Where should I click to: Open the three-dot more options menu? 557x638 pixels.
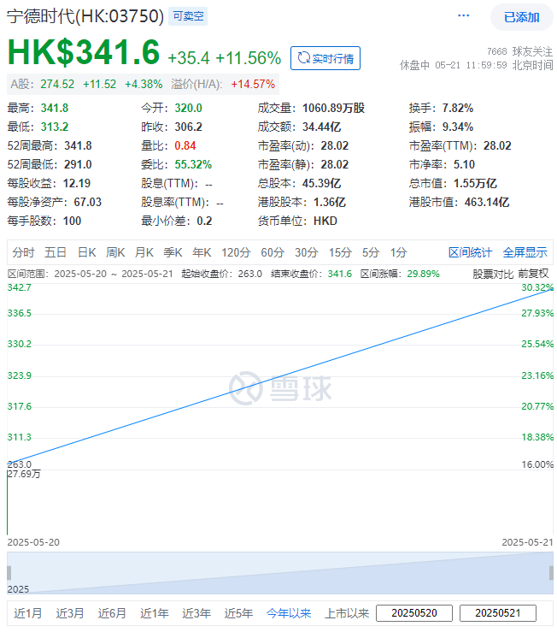coord(463,15)
